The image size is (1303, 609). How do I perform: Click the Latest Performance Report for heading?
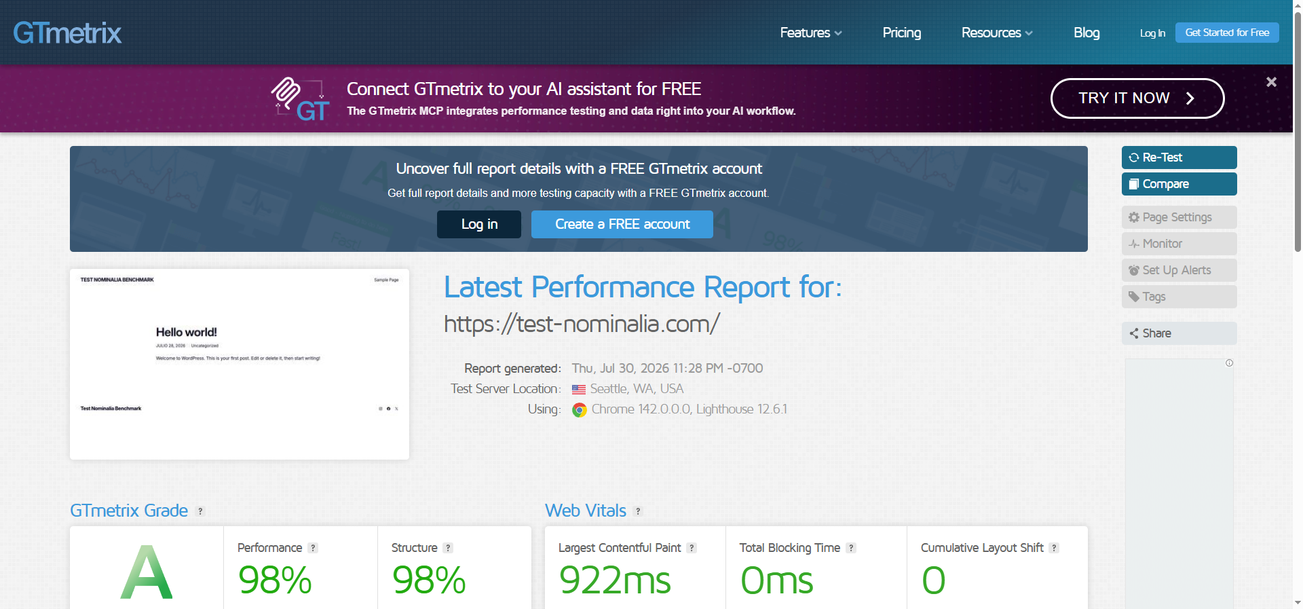point(643,287)
